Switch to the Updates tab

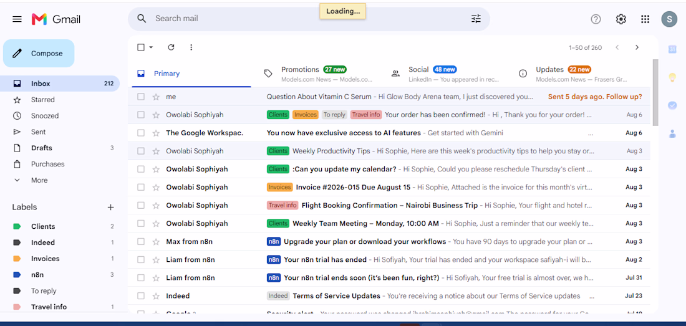[x=573, y=74]
